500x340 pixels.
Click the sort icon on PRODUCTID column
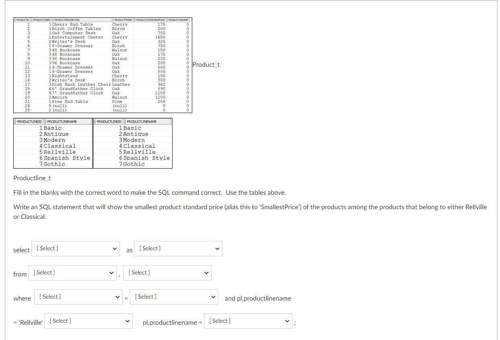(x=14, y=20)
